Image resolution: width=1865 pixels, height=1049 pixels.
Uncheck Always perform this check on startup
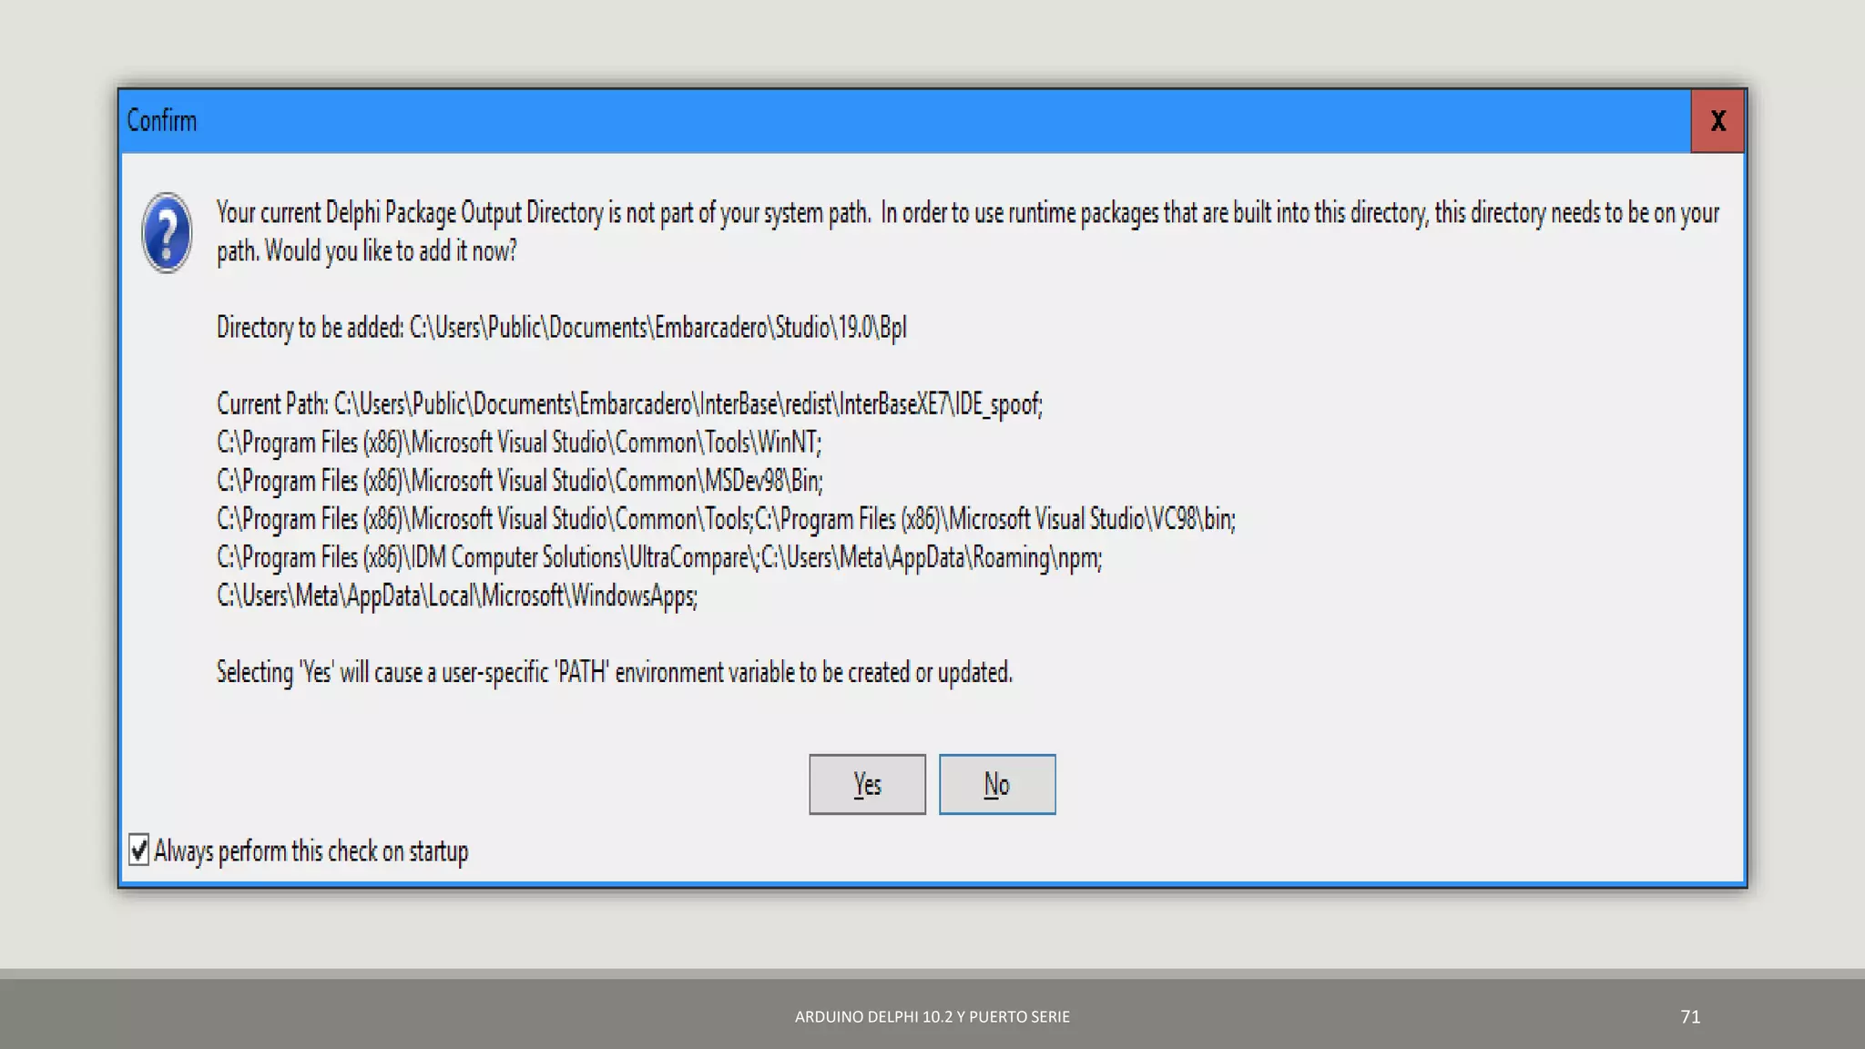tap(138, 850)
